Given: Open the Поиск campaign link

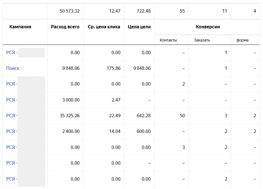Looking at the screenshot, I should click(x=13, y=68).
